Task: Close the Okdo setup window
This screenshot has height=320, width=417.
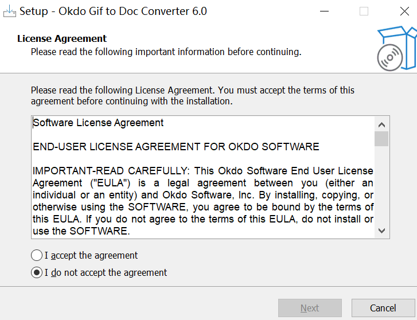Action: click(x=404, y=11)
